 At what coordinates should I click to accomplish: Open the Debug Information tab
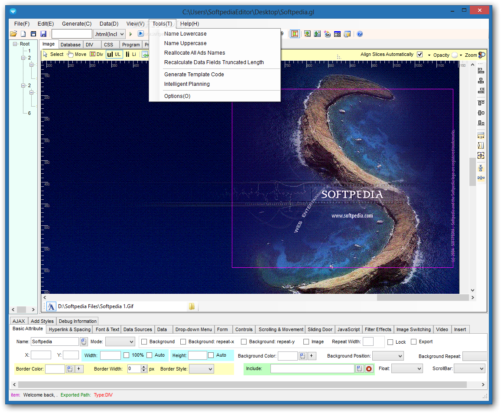tap(78, 321)
